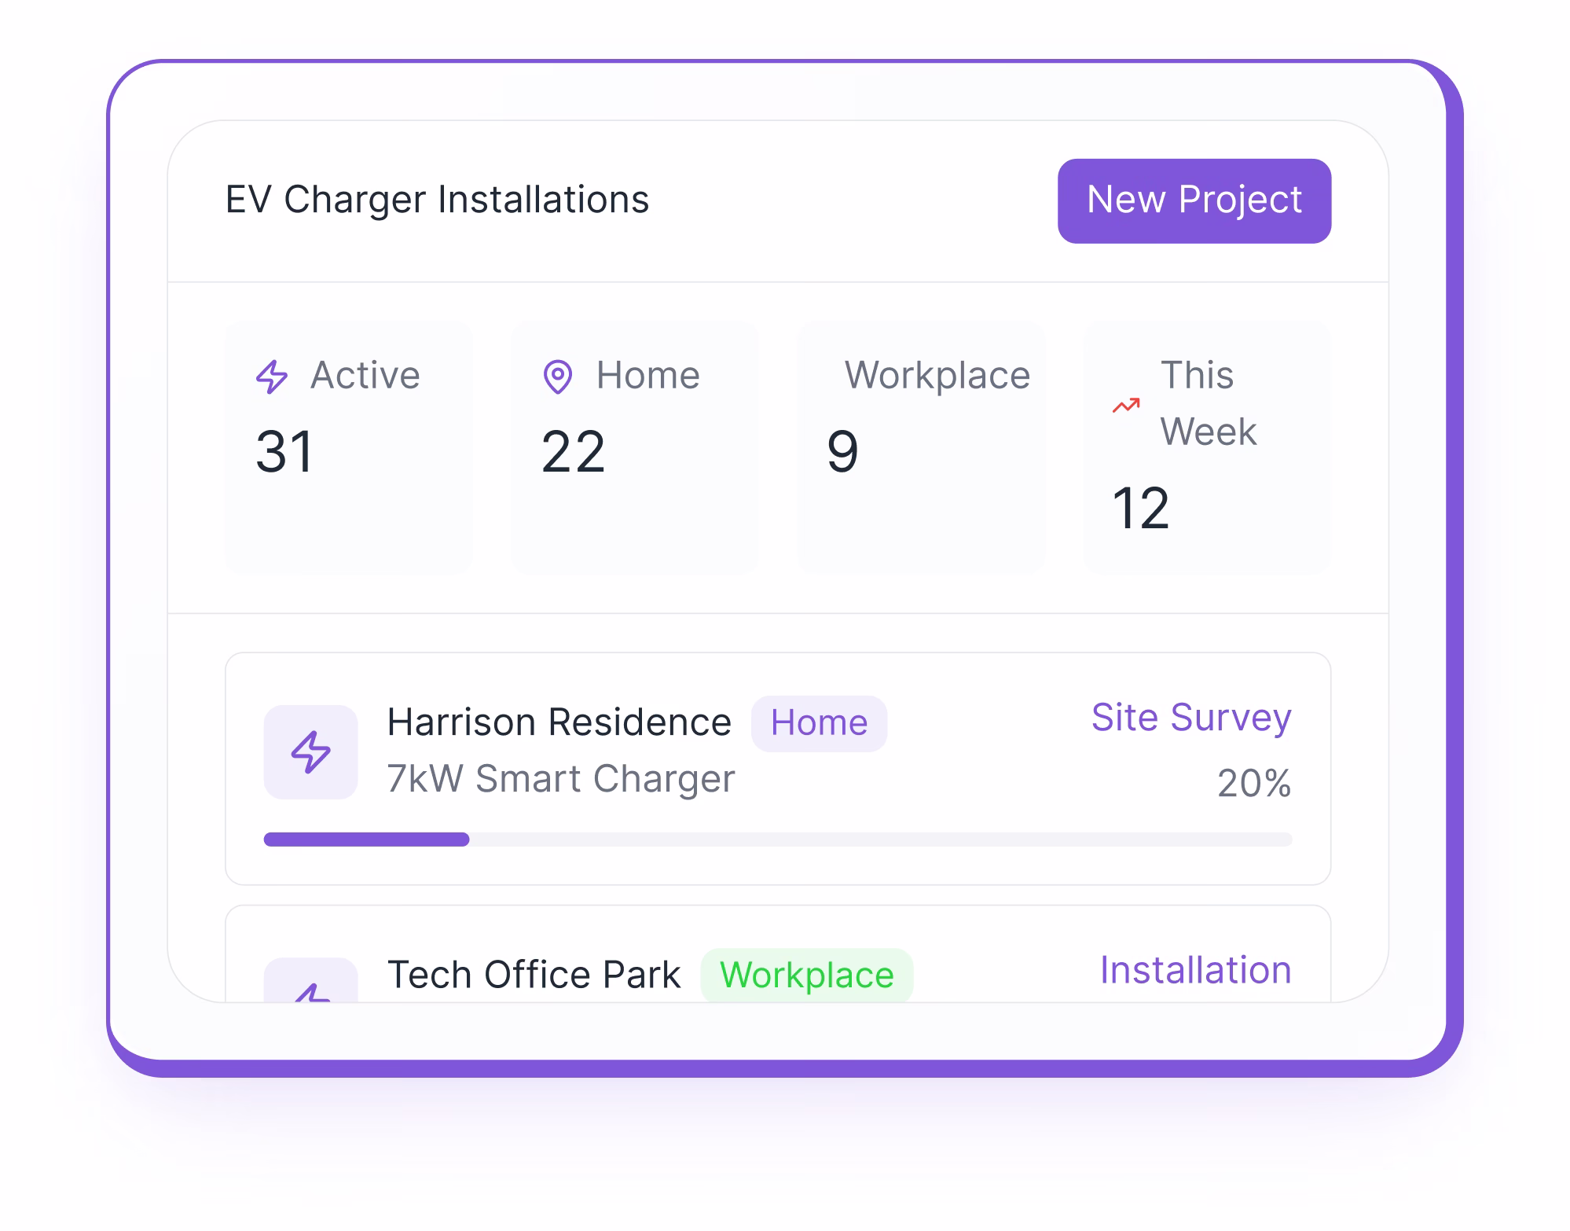Click the Harrison Residence progress bar
Viewport: 1570px width, 1231px height.
[776, 840]
